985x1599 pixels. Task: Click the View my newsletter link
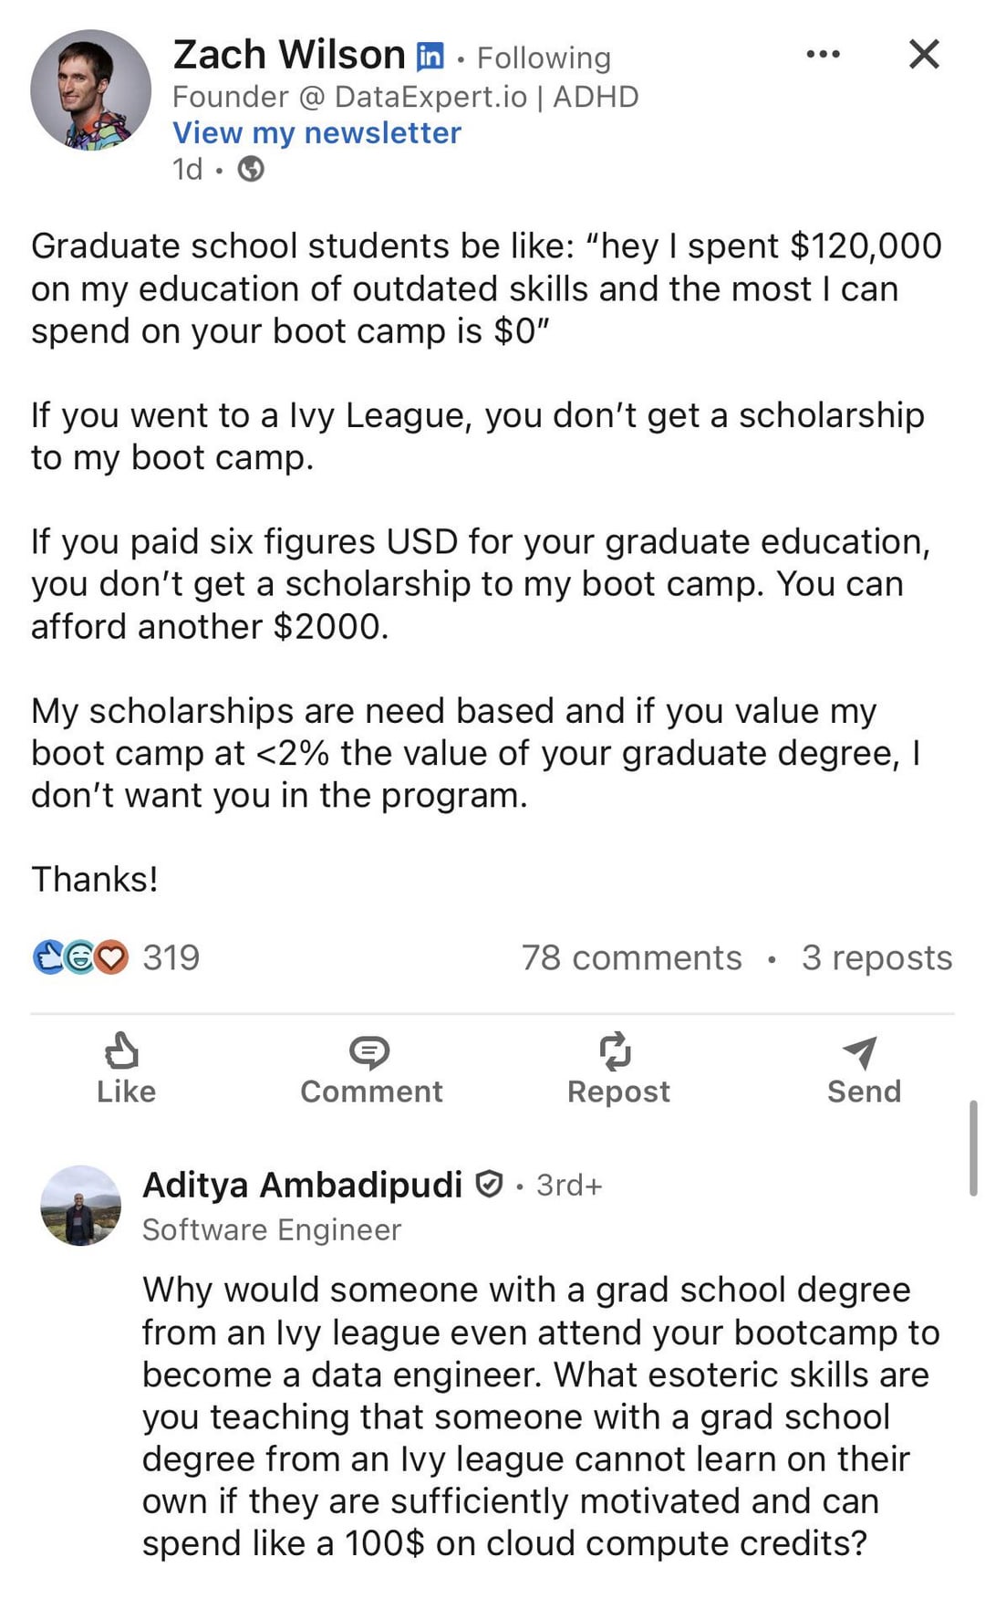click(316, 132)
